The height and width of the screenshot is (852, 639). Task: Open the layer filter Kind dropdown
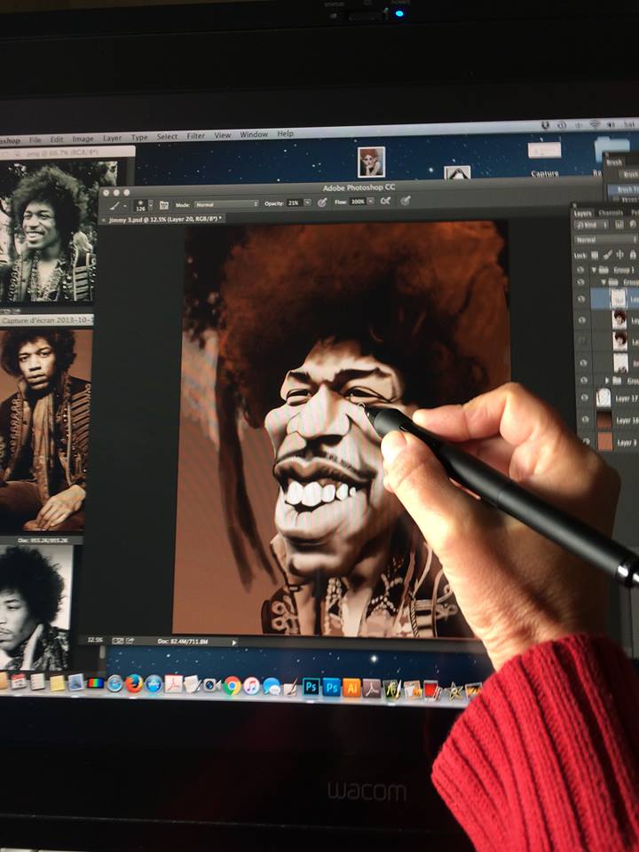pos(591,225)
